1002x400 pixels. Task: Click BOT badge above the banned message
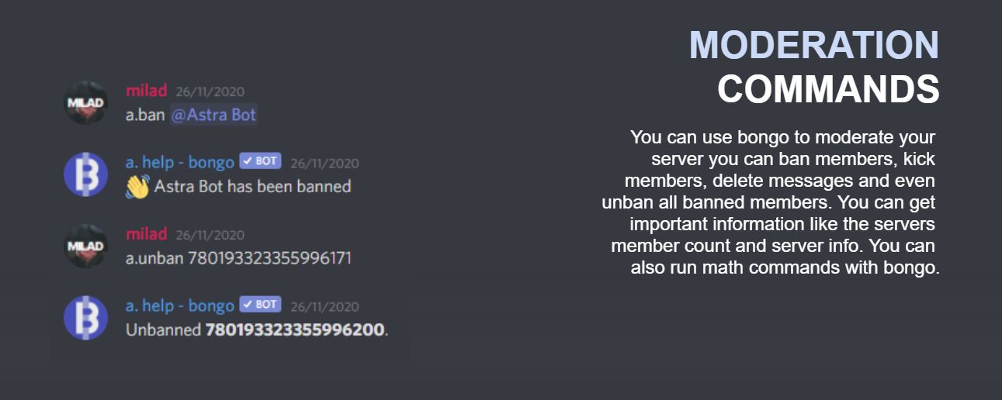tap(260, 161)
